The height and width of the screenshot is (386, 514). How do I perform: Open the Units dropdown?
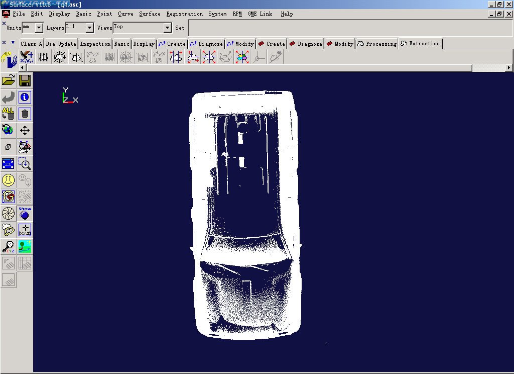click(x=39, y=28)
